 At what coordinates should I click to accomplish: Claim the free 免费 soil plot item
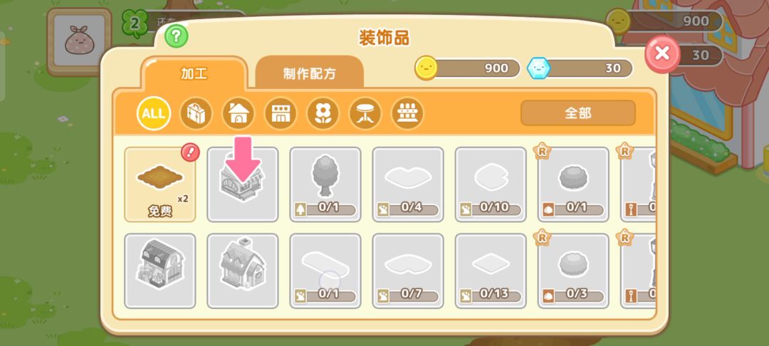160,184
